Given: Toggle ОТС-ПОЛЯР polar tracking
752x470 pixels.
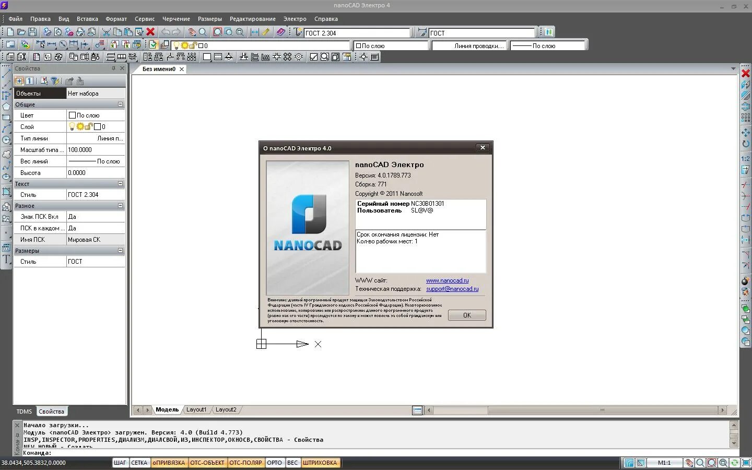Looking at the screenshot, I should [x=245, y=463].
